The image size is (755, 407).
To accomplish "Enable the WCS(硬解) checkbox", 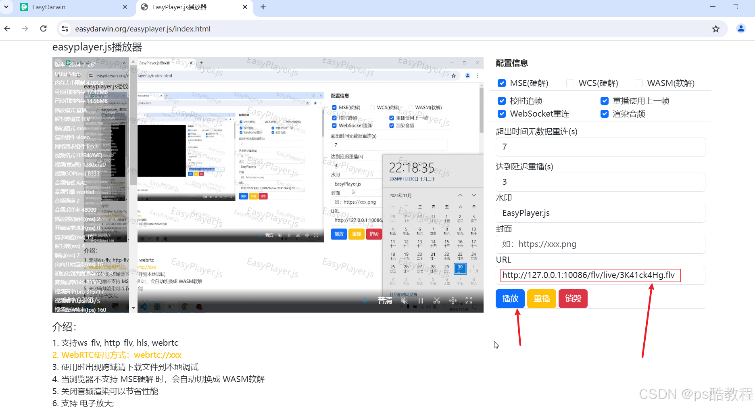I will [x=570, y=83].
